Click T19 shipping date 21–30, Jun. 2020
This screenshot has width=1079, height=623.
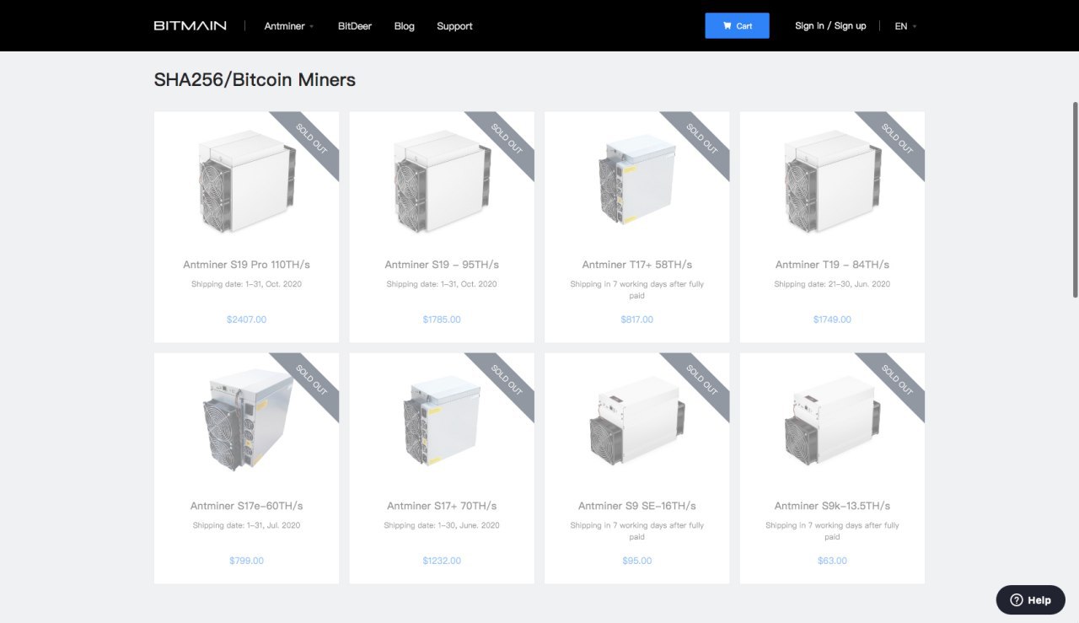click(832, 284)
